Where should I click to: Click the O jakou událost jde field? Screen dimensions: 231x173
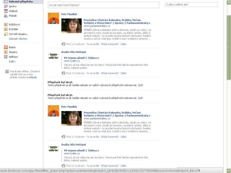click(x=191, y=4)
